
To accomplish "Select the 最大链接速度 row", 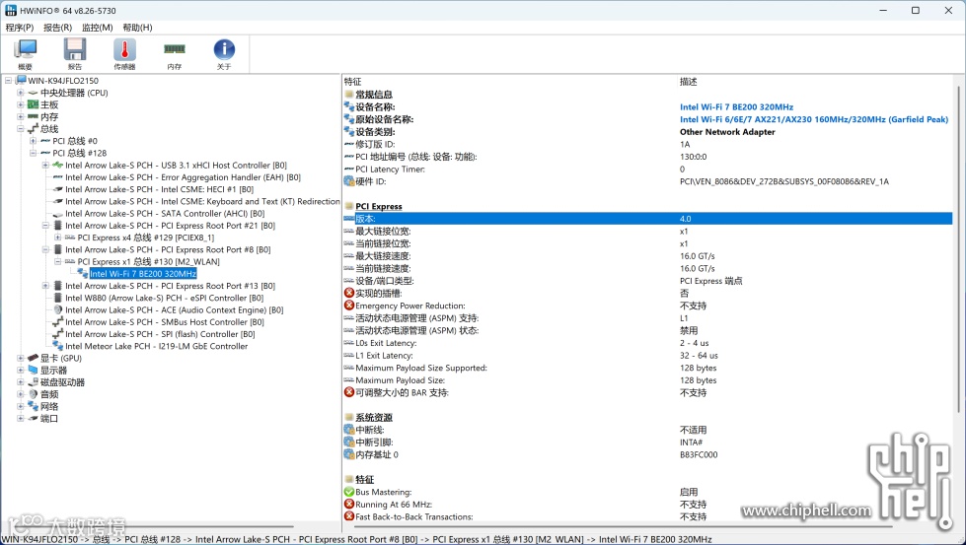I will pyautogui.click(x=647, y=256).
